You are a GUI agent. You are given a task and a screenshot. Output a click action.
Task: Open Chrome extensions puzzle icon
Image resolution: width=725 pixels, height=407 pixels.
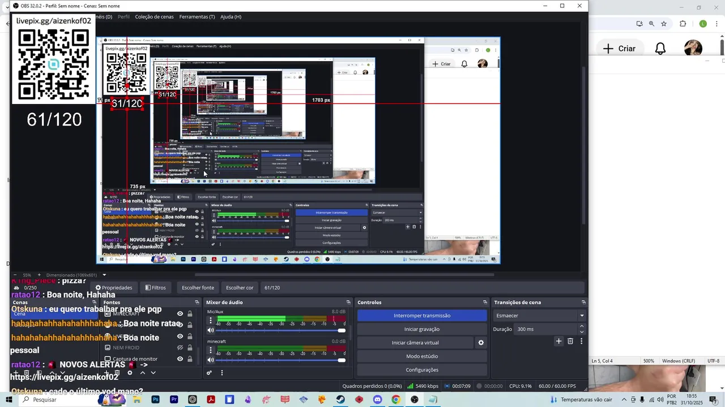683,24
